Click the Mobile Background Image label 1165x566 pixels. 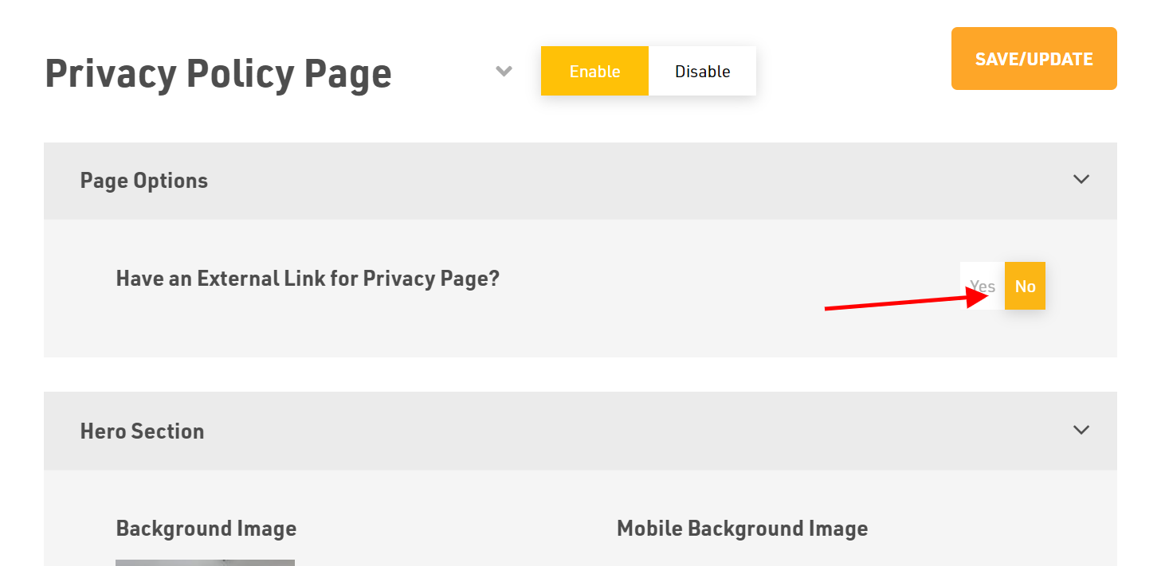742,529
